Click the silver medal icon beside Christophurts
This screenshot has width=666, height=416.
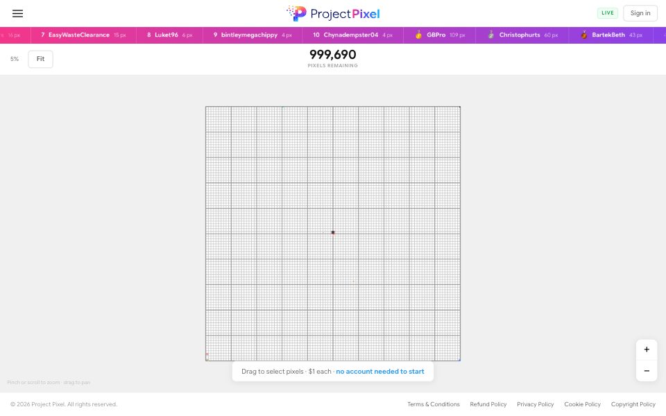(490, 35)
